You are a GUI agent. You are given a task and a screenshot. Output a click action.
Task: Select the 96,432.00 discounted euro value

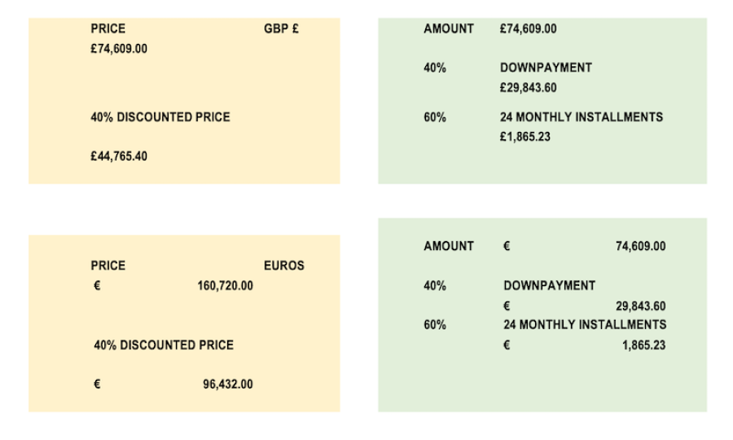(227, 384)
